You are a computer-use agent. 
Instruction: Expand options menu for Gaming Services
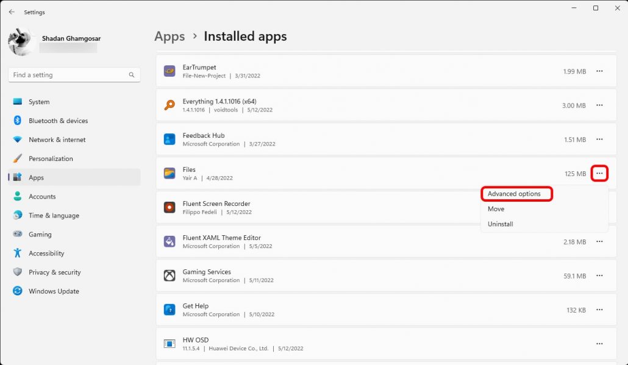point(599,276)
